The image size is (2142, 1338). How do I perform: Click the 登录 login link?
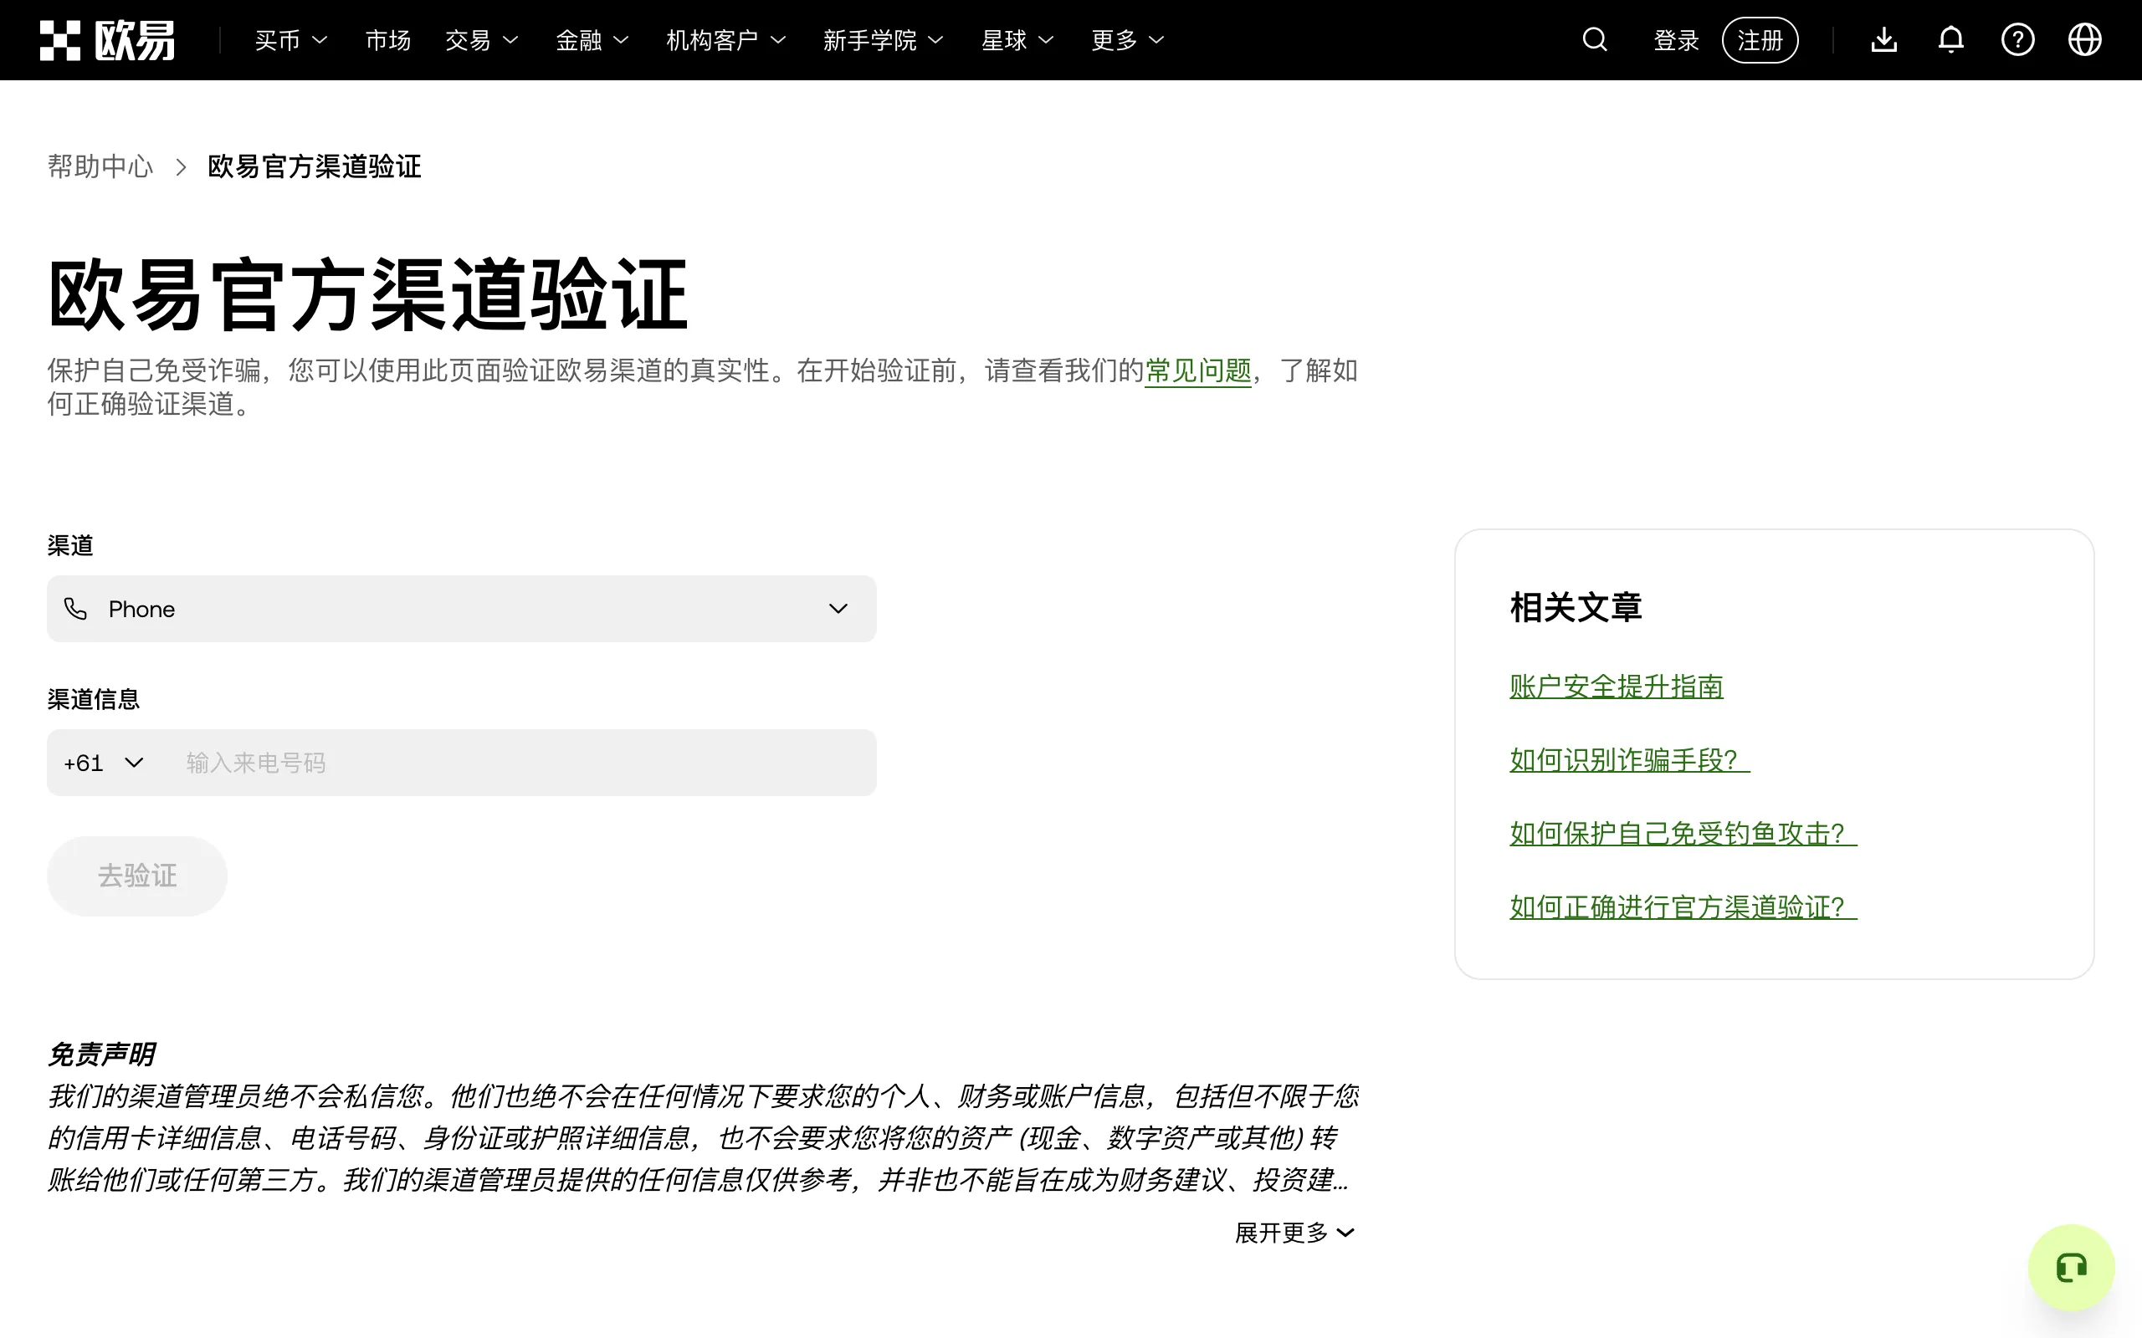pos(1677,40)
